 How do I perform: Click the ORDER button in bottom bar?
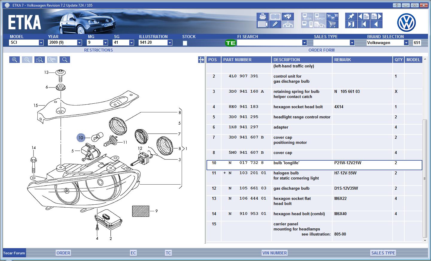(63, 253)
